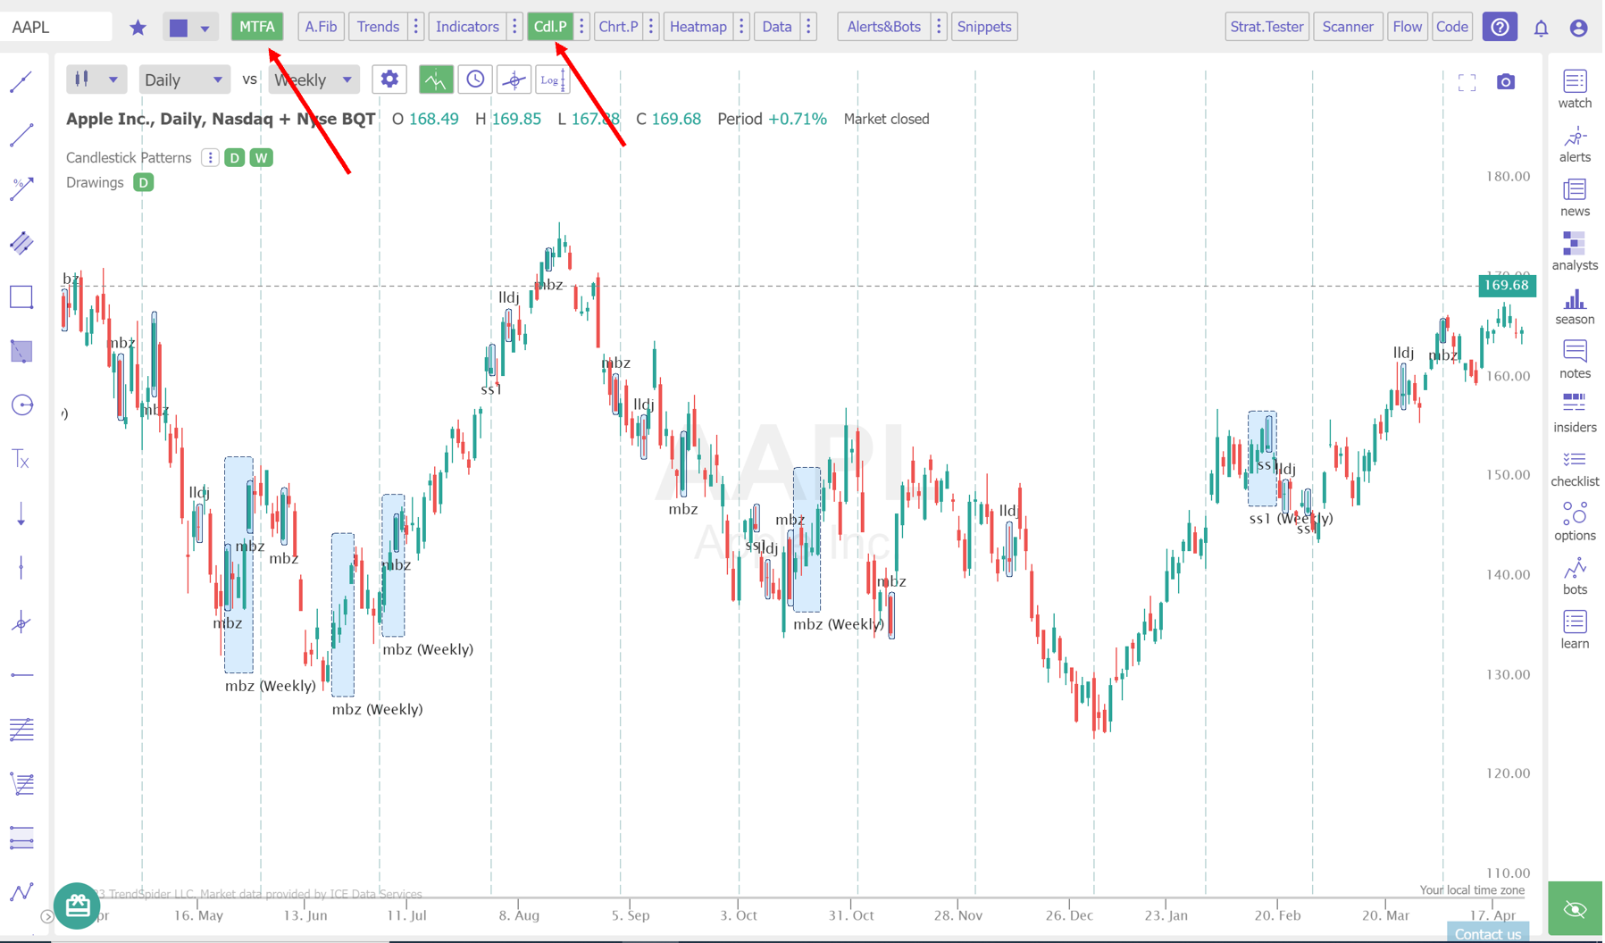Select the text annotation tool
This screenshot has width=1605, height=943.
(x=21, y=460)
